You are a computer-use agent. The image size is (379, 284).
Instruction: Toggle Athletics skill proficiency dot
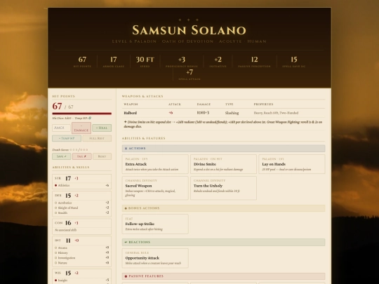56,185
